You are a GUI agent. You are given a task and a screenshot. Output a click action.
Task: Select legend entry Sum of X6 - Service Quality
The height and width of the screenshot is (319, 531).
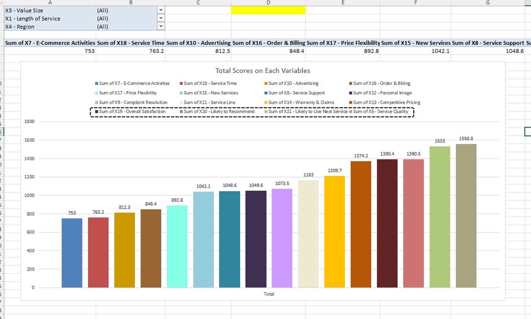coord(379,111)
